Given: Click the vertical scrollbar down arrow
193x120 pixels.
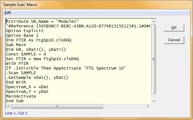Looking at the screenshot, I should (x=154, y=101).
